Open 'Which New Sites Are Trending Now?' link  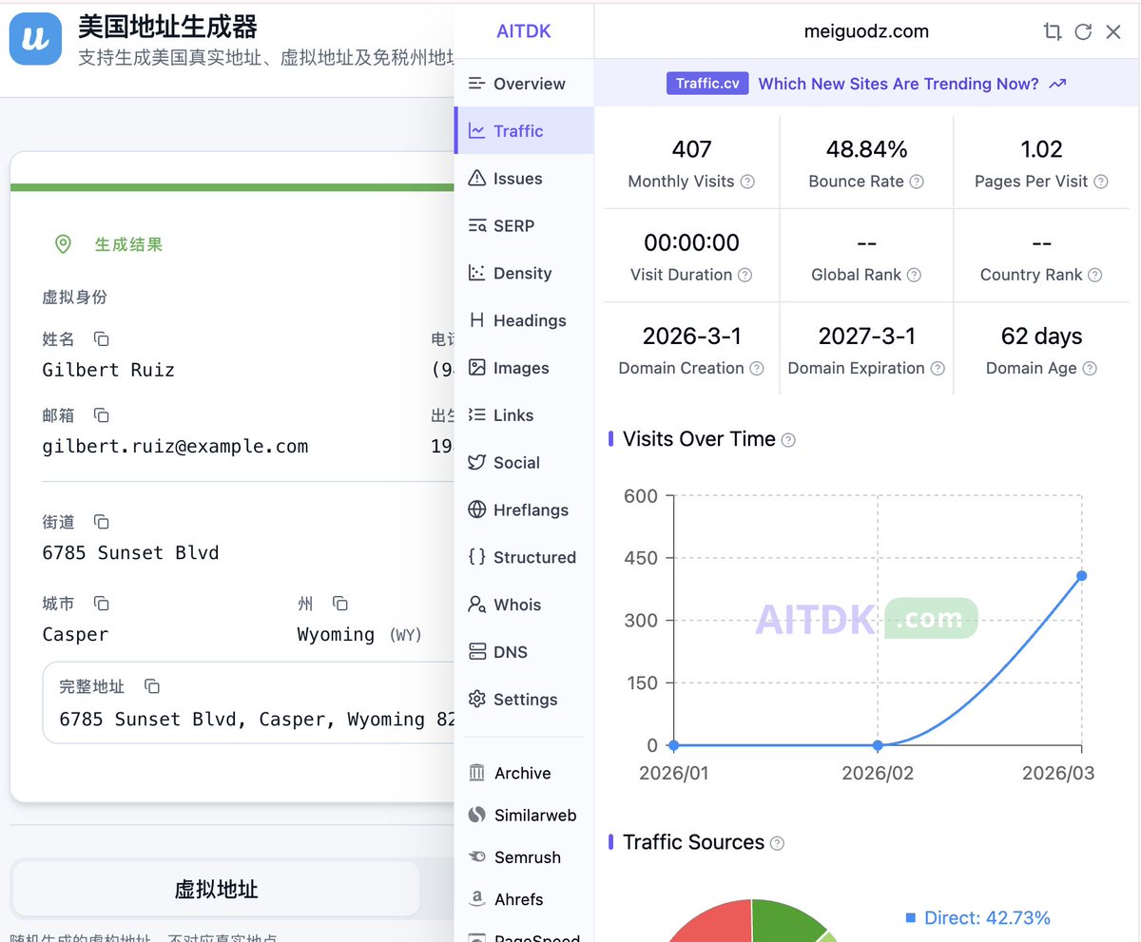(x=899, y=84)
